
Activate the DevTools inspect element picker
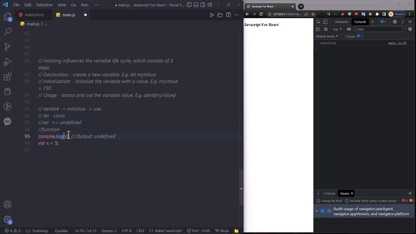(318, 22)
